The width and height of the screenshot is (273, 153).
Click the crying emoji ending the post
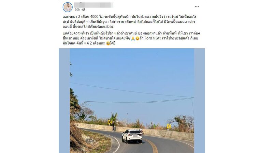[x=108, y=44]
